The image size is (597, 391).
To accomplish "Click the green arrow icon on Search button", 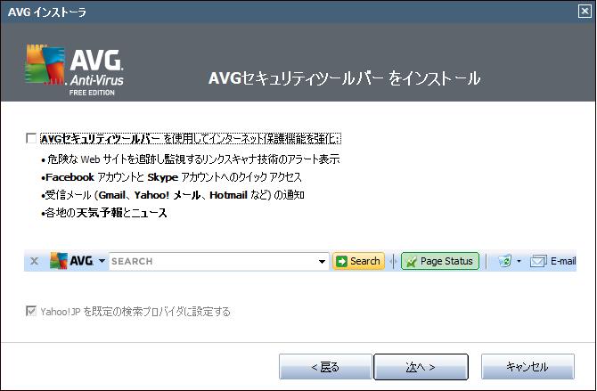I will pos(342,262).
